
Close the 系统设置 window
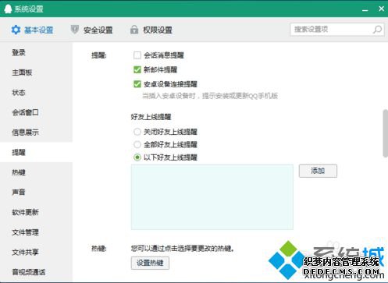[381, 9]
